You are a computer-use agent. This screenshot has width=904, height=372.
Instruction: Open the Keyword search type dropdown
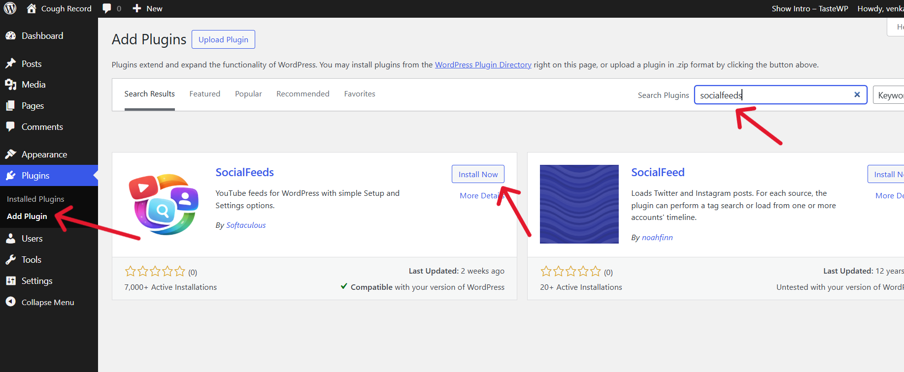(x=889, y=95)
